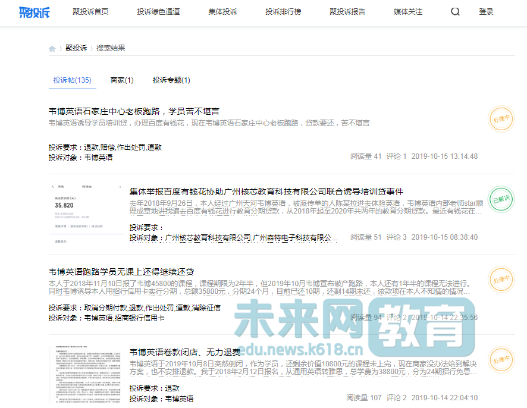Go to 投诉绿色通道 menu item
The height and width of the screenshot is (408, 527).
click(158, 12)
